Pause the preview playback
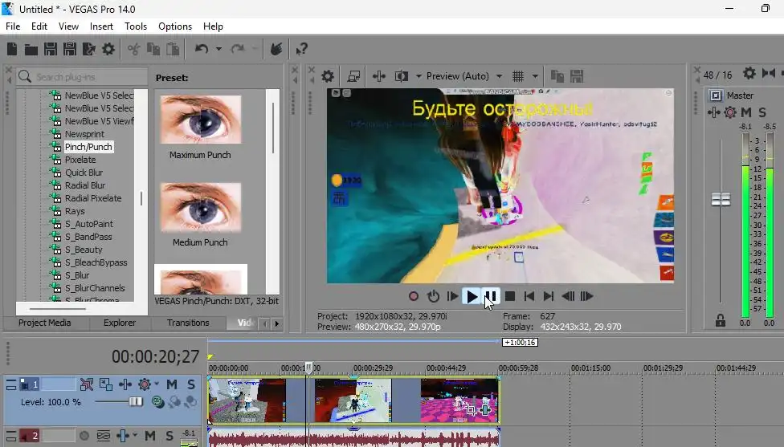This screenshot has width=784, height=447. coord(491,297)
